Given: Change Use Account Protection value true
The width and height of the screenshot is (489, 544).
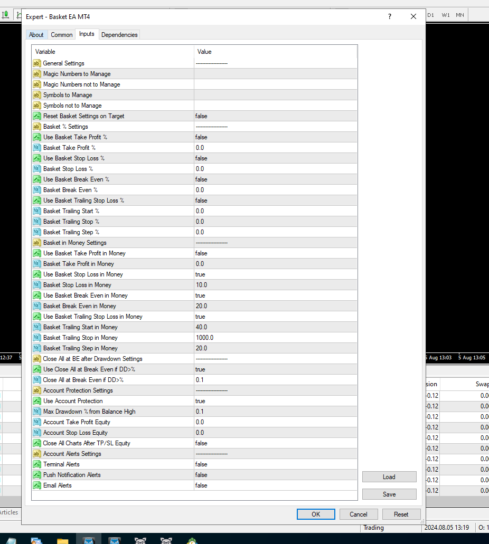Looking at the screenshot, I should (276, 400).
